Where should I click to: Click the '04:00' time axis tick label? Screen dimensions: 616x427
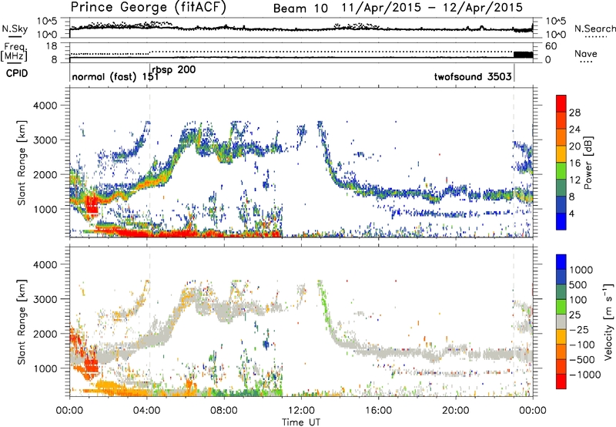(146, 411)
